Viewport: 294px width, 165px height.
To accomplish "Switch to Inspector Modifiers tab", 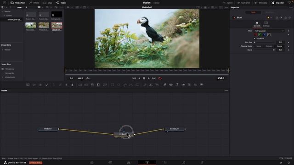I will tap(270, 12).
